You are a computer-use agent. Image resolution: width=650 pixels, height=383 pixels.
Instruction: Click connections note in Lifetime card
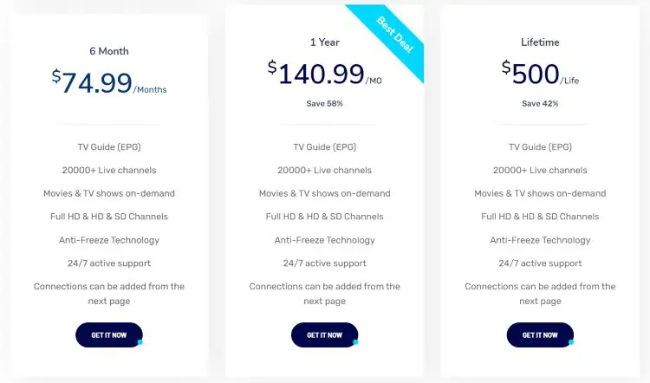pos(540,294)
